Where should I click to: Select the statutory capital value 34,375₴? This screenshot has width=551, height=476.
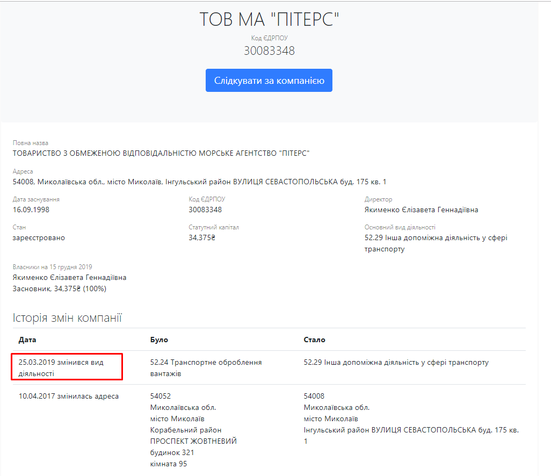(x=202, y=237)
